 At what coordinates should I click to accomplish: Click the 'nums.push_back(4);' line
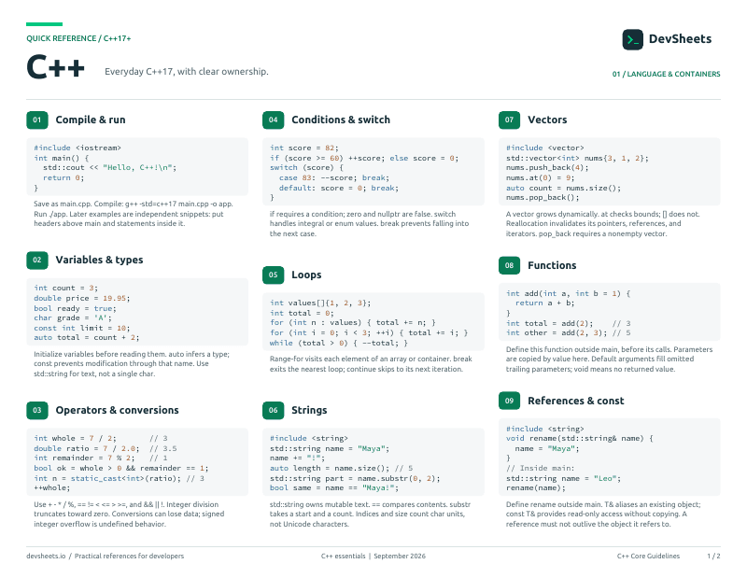pyautogui.click(x=547, y=168)
